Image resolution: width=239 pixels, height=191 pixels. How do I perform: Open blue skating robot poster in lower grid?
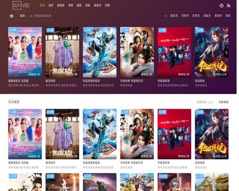pyautogui.click(x=100, y=134)
